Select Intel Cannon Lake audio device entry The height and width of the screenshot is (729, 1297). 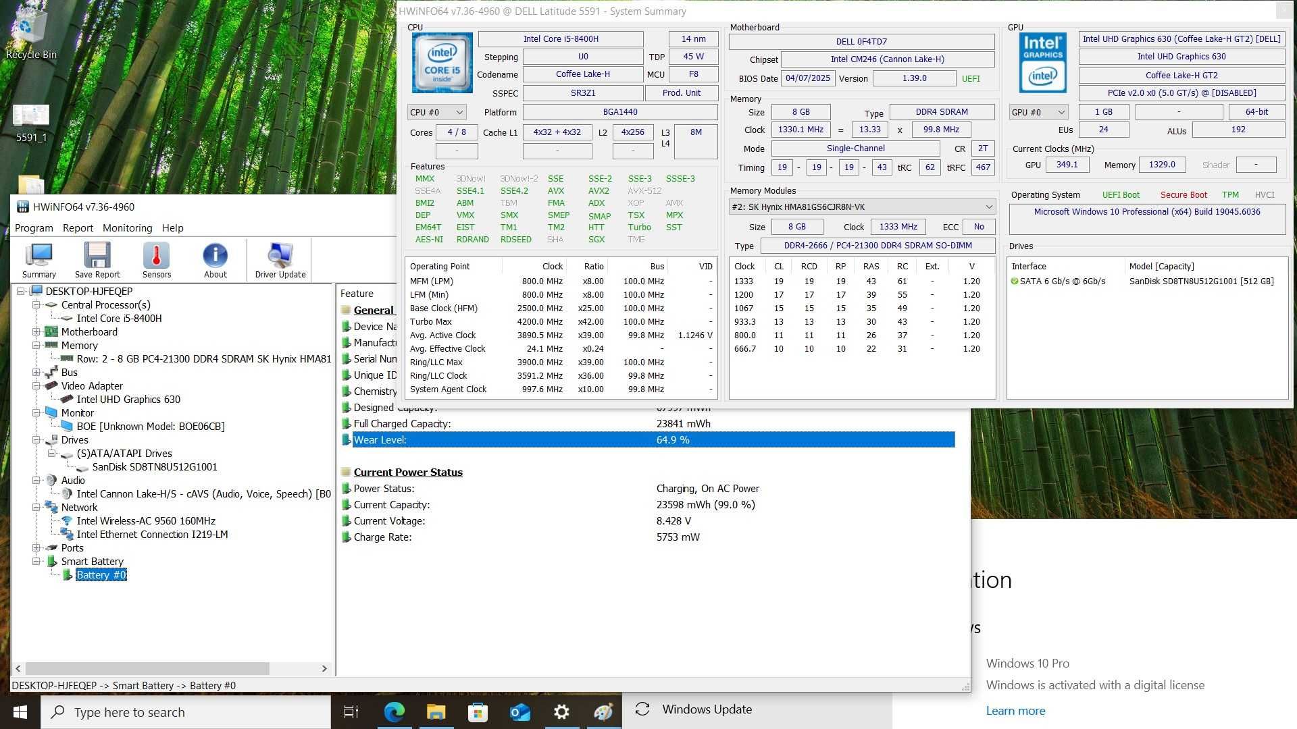click(x=203, y=494)
